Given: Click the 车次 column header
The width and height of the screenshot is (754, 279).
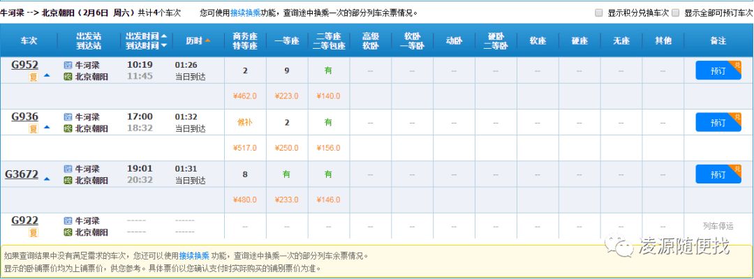Looking at the screenshot, I should [x=29, y=41].
